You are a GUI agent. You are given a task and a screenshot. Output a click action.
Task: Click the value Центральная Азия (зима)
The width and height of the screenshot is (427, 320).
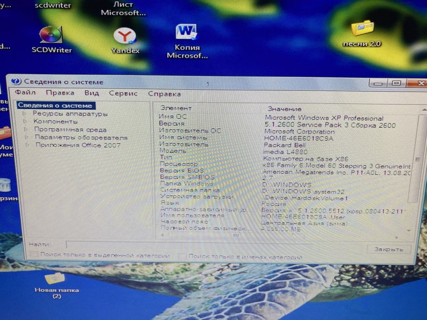point(304,224)
